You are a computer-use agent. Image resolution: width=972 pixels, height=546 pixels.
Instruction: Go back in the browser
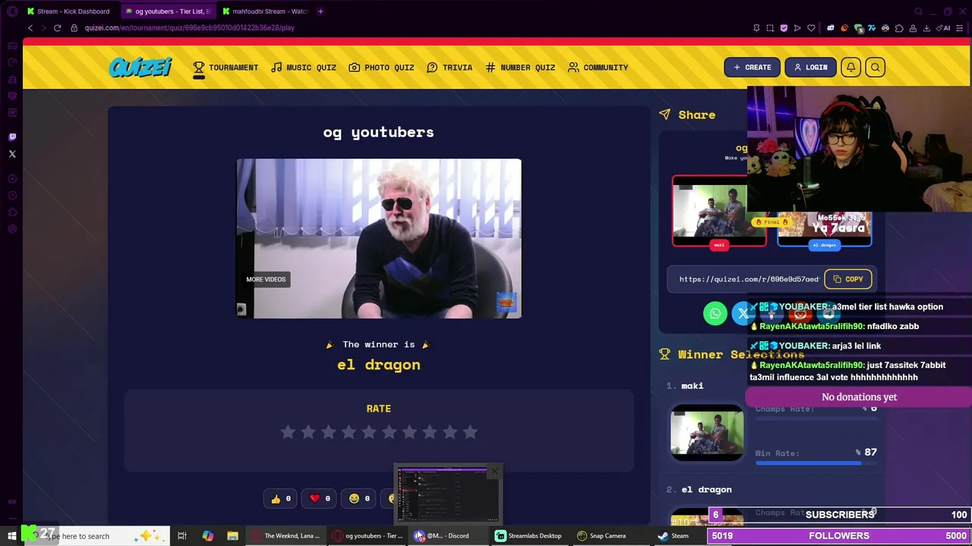click(x=30, y=28)
